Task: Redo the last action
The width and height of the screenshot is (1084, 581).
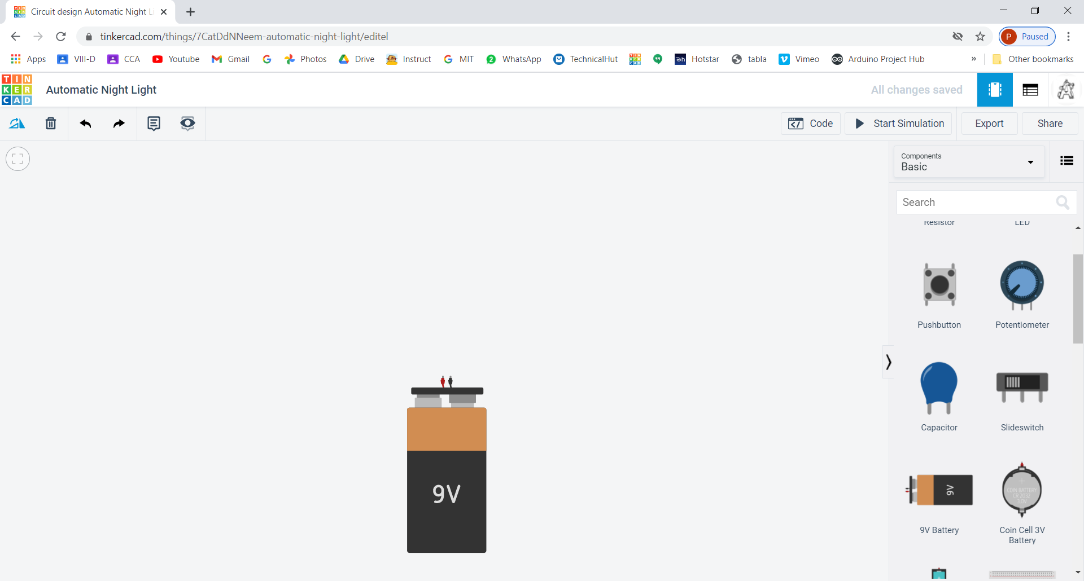Action: pyautogui.click(x=119, y=123)
